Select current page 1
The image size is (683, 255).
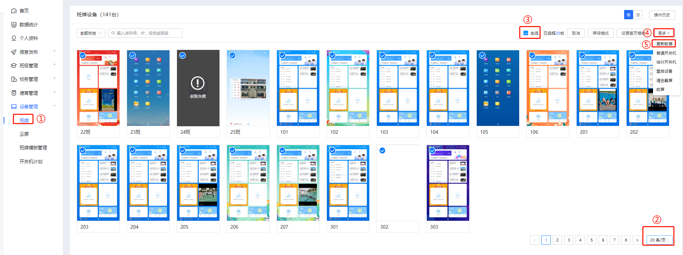point(546,240)
